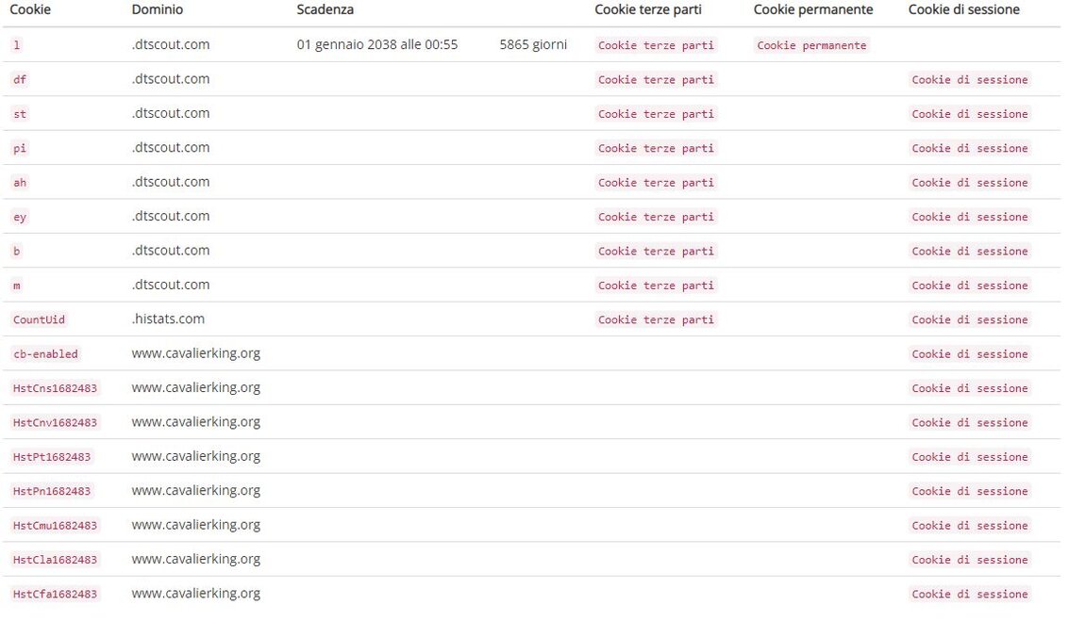
Task: Click www.cavalierking.org in the HstCfa1682483 row
Action: (x=195, y=593)
